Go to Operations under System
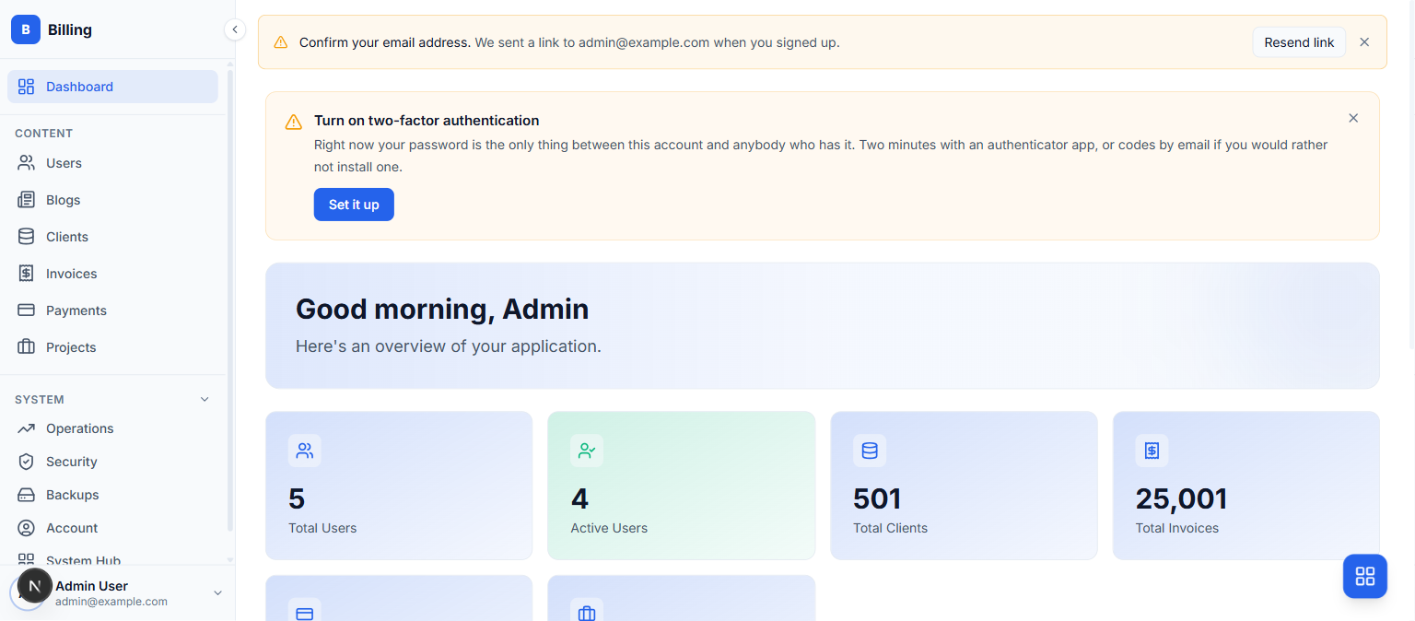 coord(112,428)
